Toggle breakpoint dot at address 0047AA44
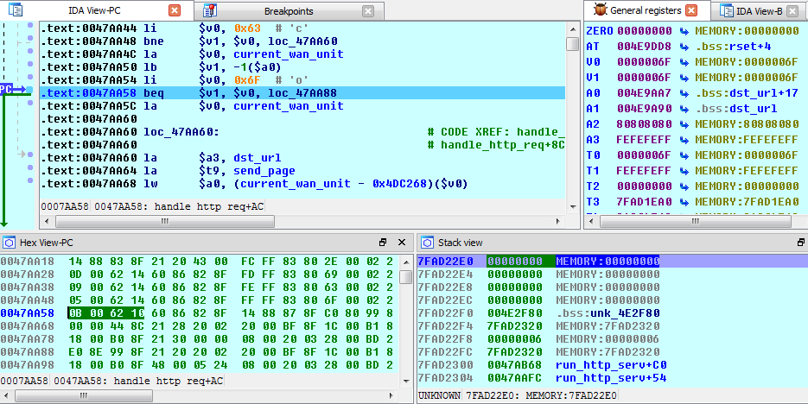Image resolution: width=808 pixels, height=404 pixels. pos(30,25)
